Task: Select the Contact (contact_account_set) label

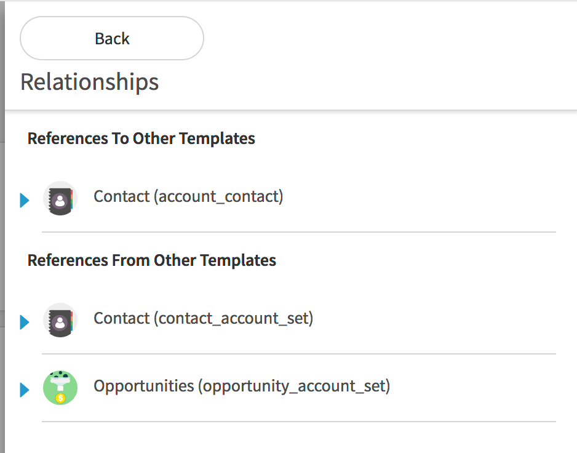Action: (204, 318)
